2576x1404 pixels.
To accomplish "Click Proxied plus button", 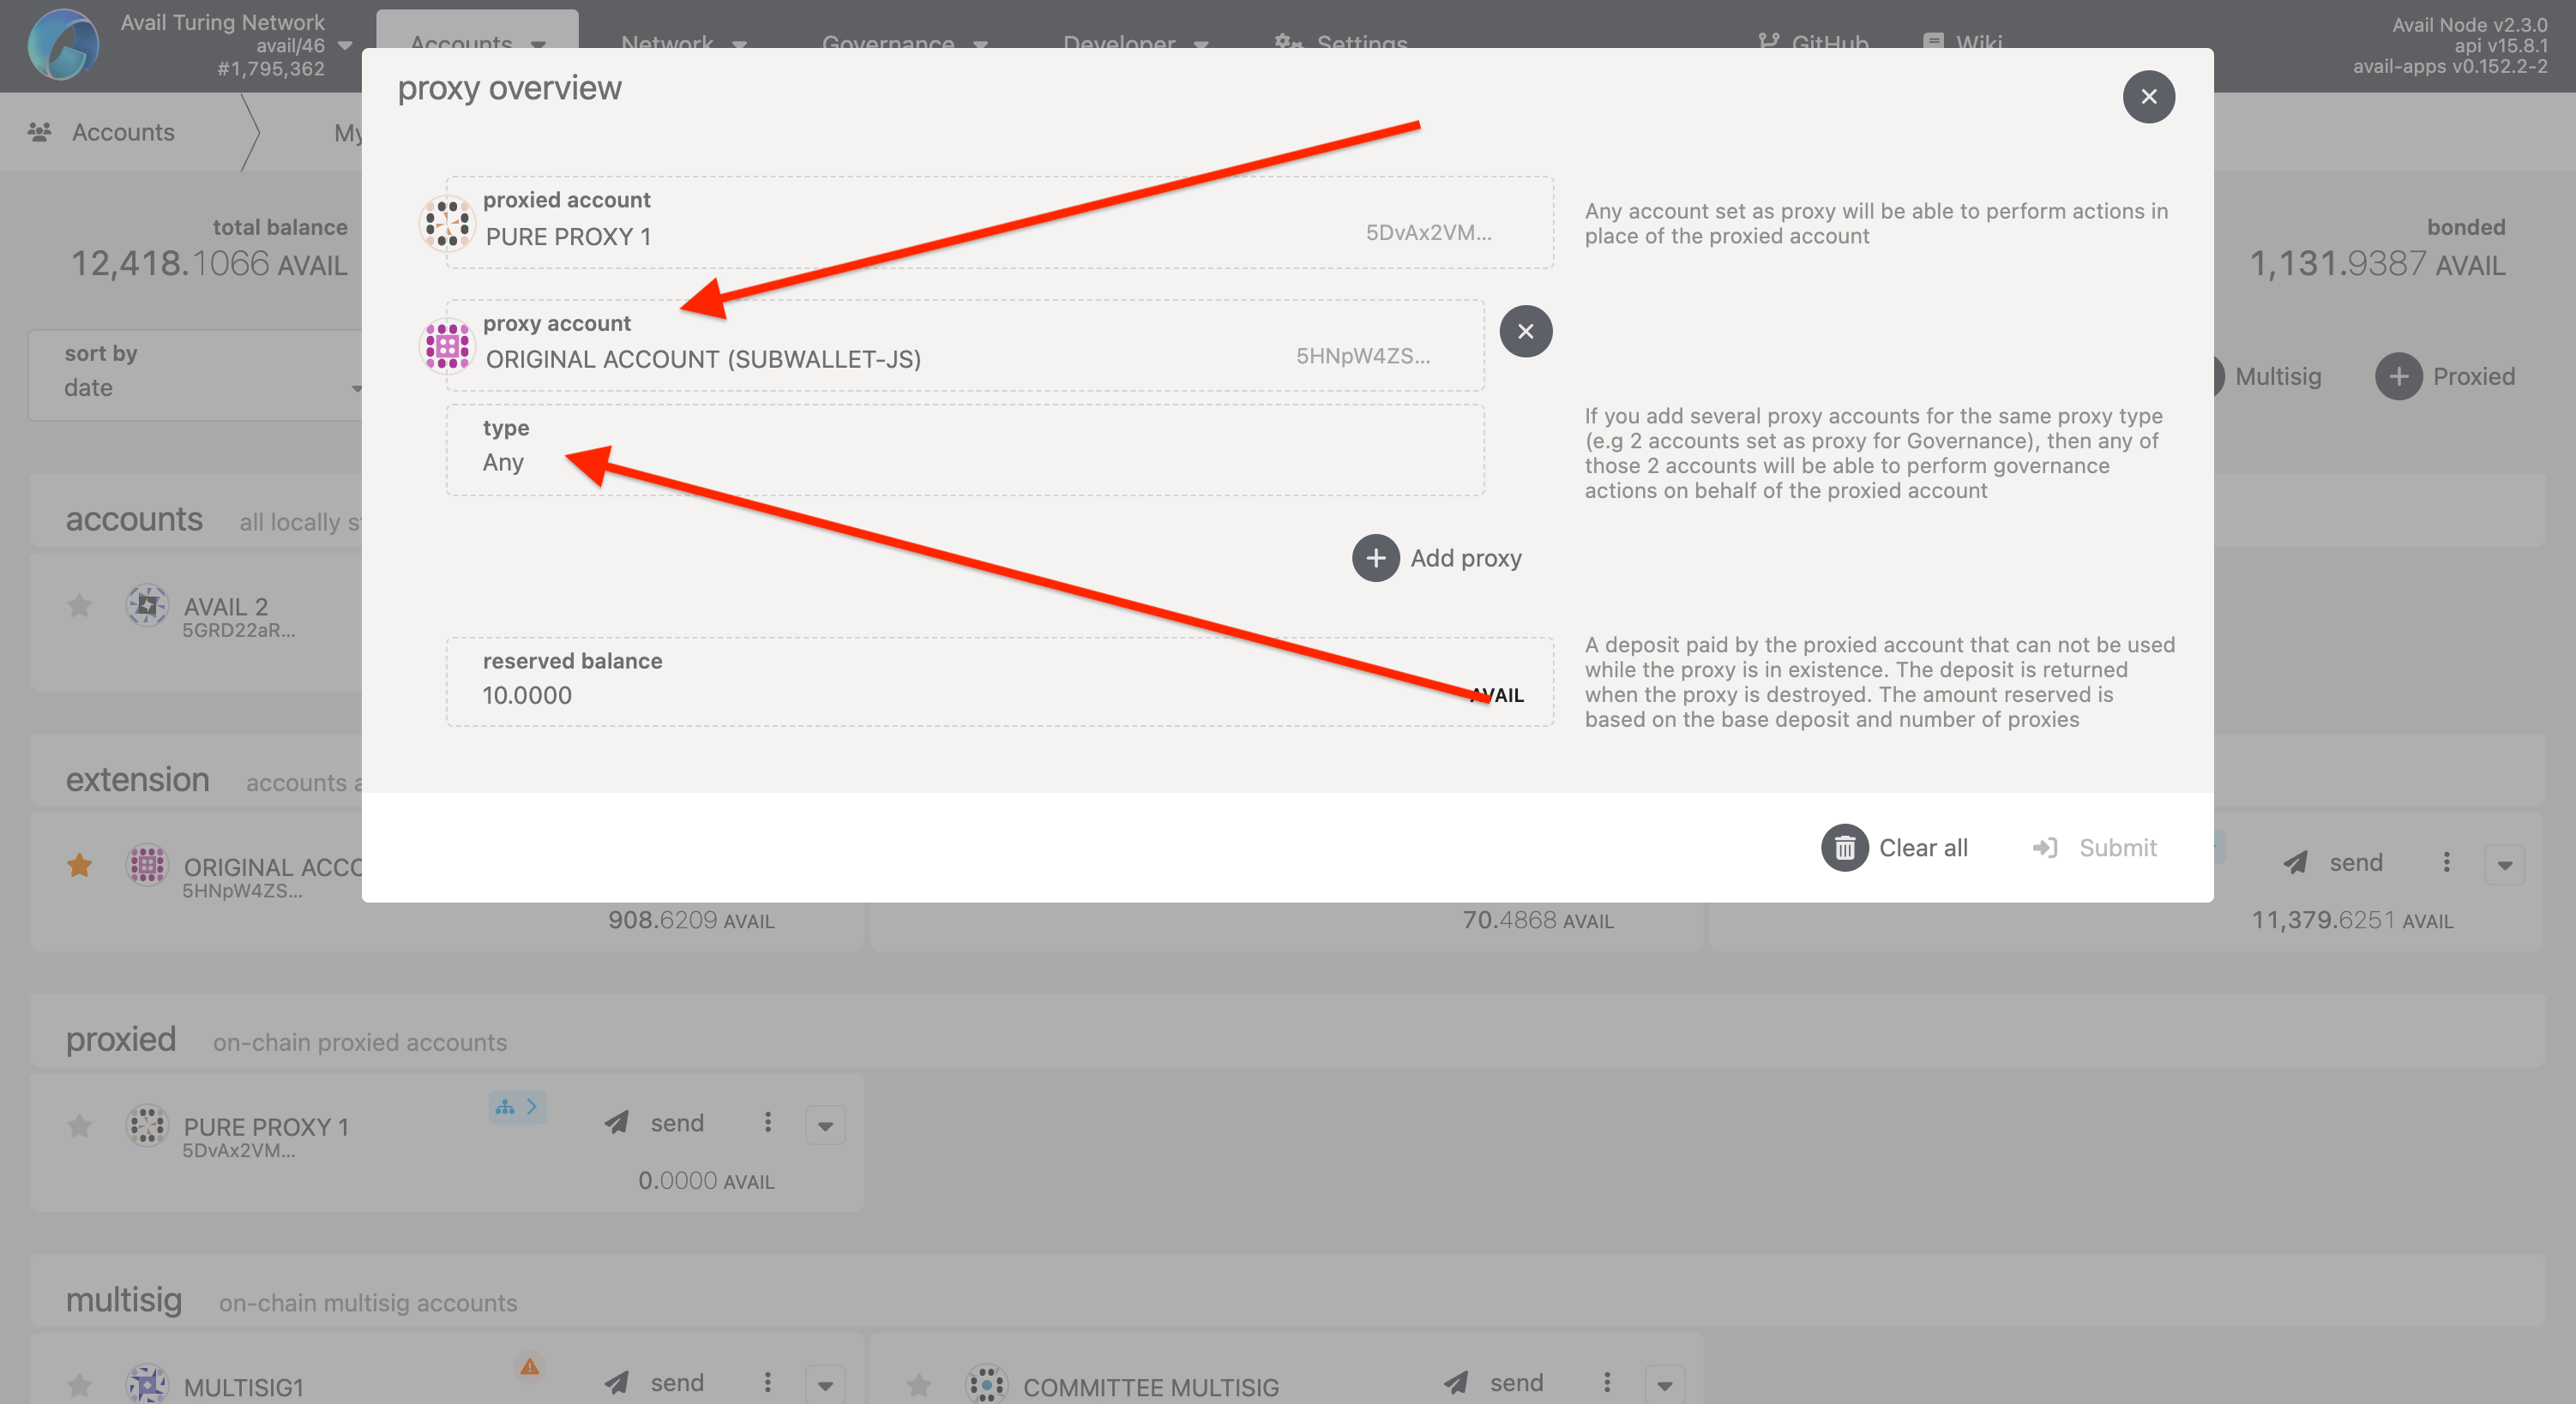I will (2398, 377).
